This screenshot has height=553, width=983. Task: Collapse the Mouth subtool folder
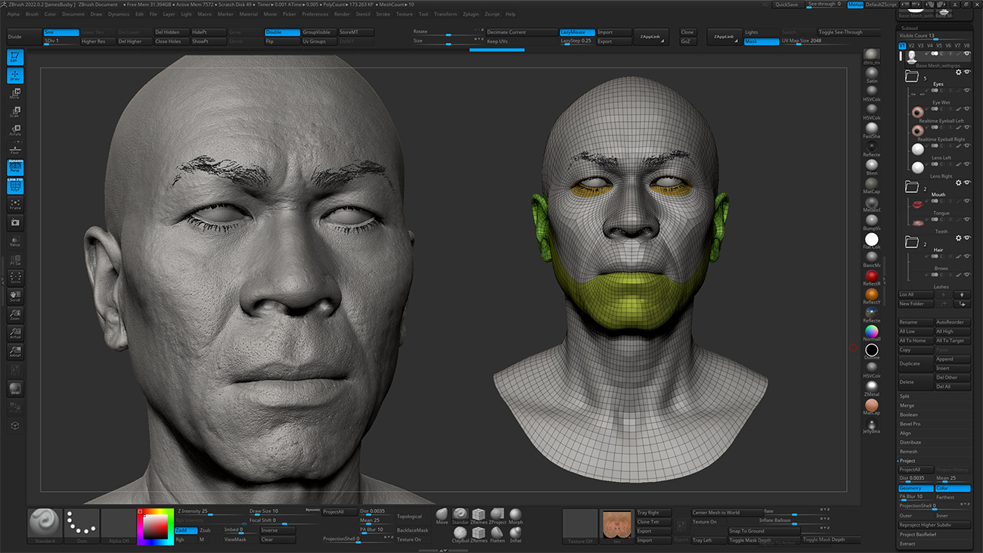(912, 186)
